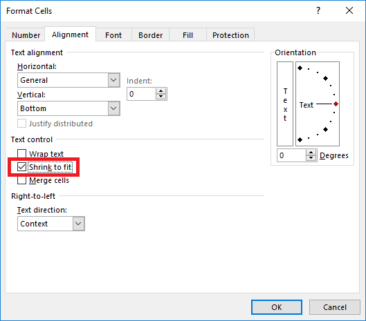Decrease Degrees with the down spinner arrow
This screenshot has width=366, height=321.
(311, 158)
